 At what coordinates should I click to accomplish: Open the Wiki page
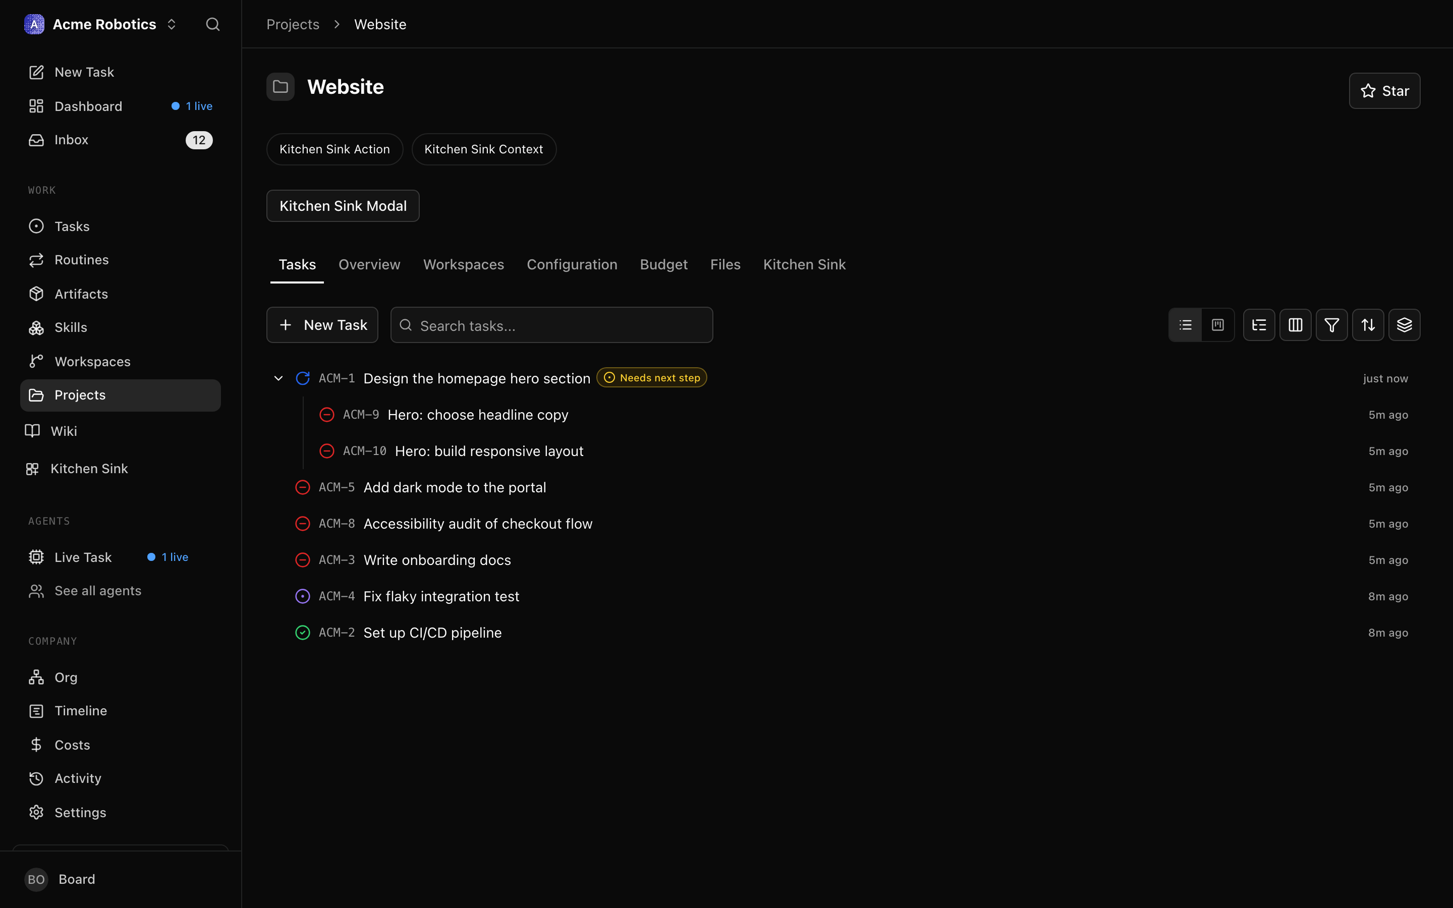120,431
